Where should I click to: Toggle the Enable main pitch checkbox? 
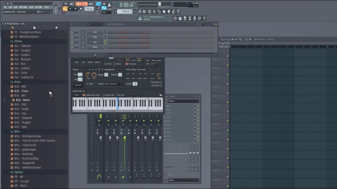point(84,95)
